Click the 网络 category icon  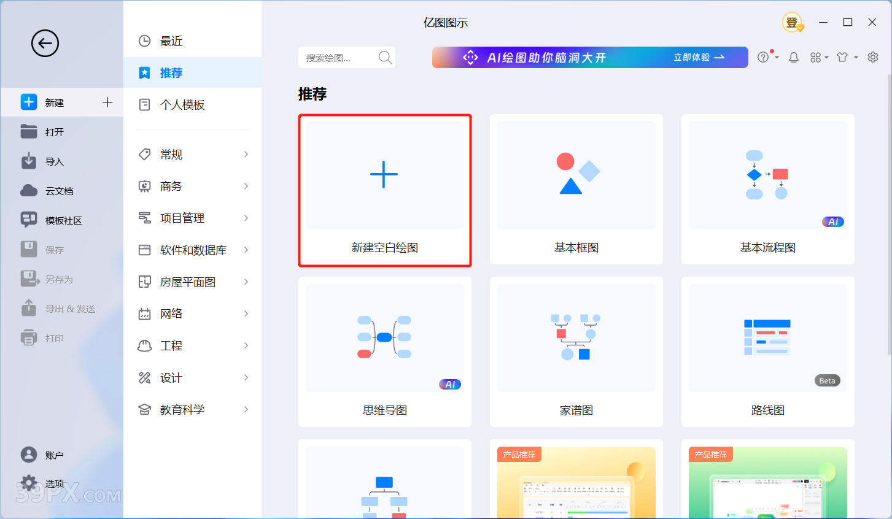144,313
